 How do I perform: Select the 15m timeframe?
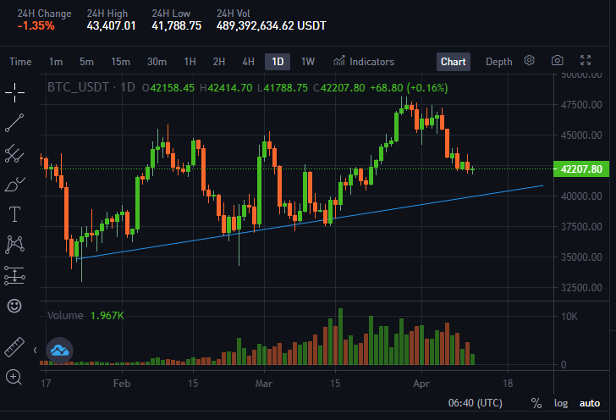(x=120, y=62)
